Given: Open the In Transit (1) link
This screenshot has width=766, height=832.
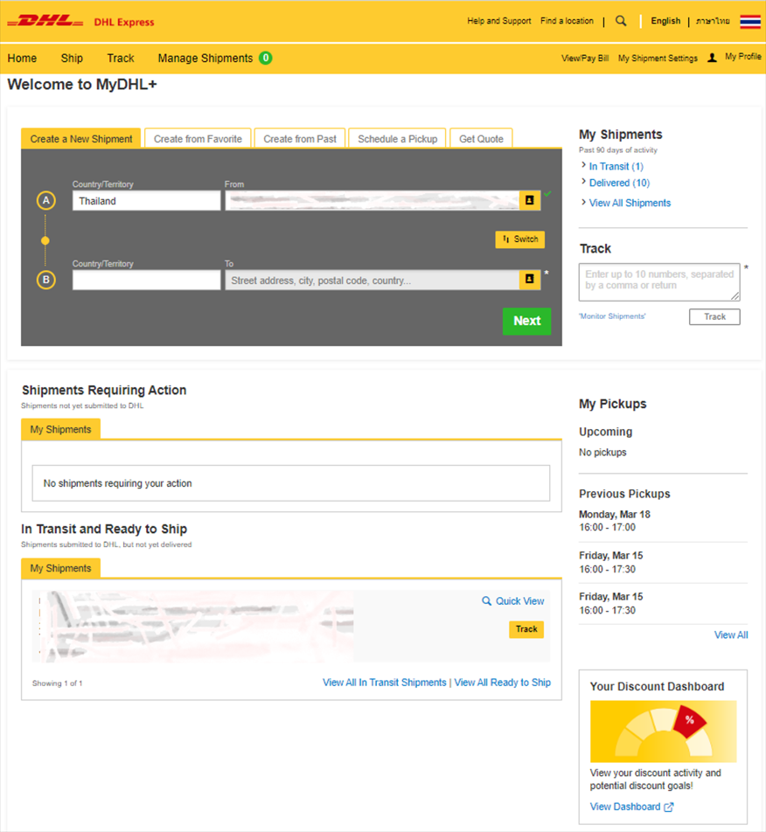Looking at the screenshot, I should click(616, 167).
